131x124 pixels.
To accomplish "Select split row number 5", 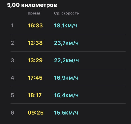I will pos(68,95).
